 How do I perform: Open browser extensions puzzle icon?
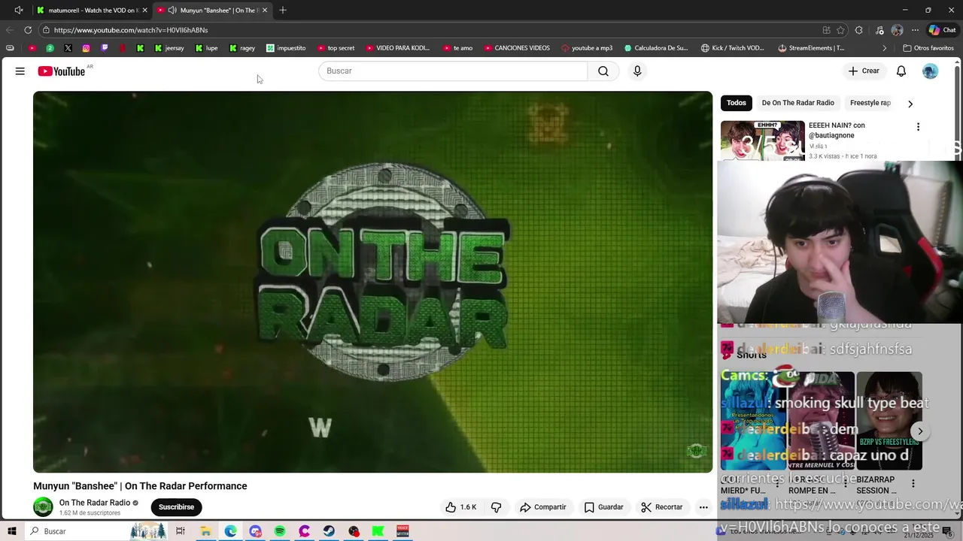click(859, 30)
